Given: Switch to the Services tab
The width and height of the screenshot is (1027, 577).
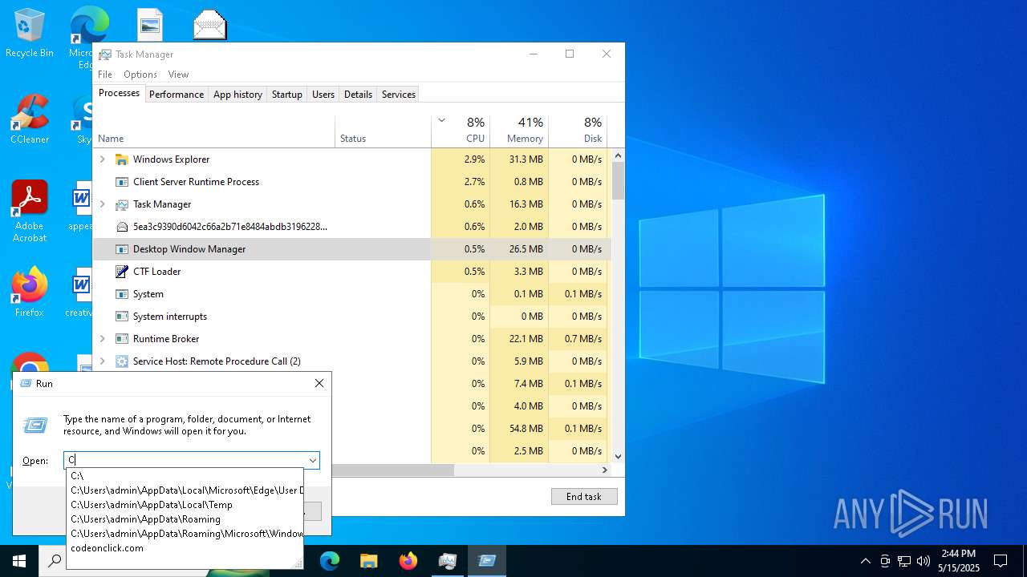Looking at the screenshot, I should point(399,95).
